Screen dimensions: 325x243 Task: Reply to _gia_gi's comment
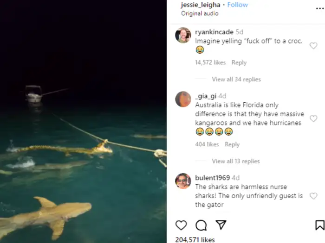tap(232, 144)
